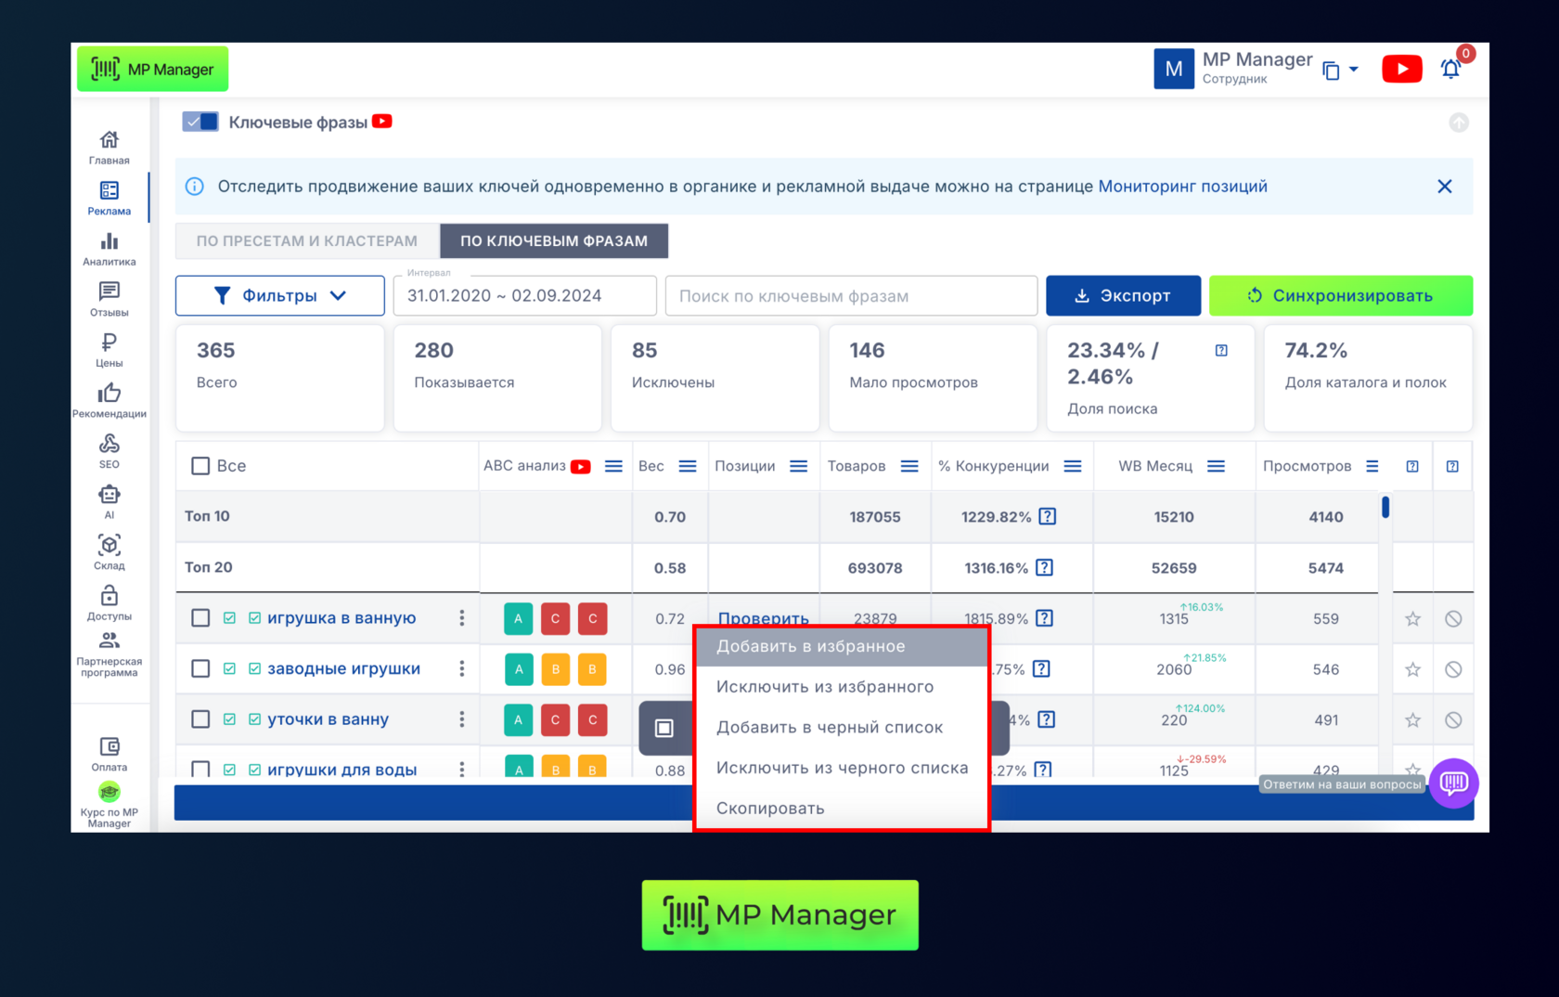Toggle the Ключевые фразы switch
The image size is (1559, 997).
click(200, 123)
